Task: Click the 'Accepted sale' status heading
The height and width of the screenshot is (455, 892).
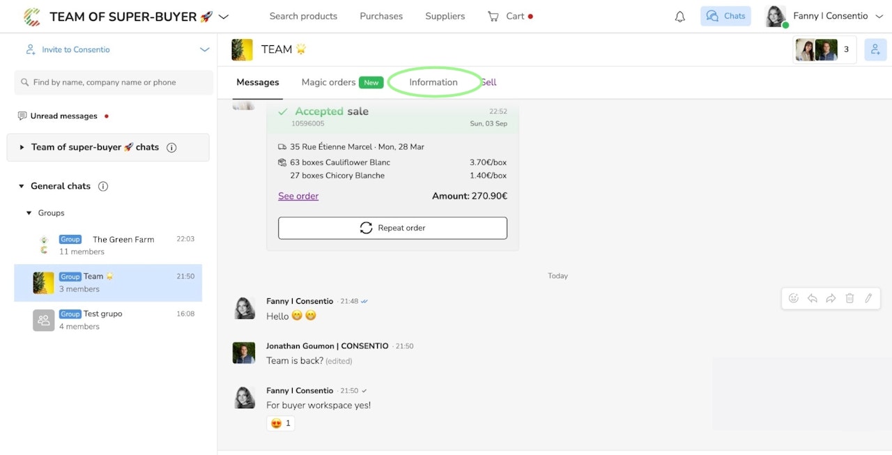Action: click(332, 111)
